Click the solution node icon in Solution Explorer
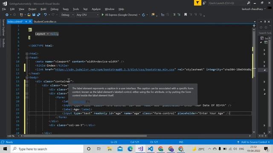 tap(262, 38)
